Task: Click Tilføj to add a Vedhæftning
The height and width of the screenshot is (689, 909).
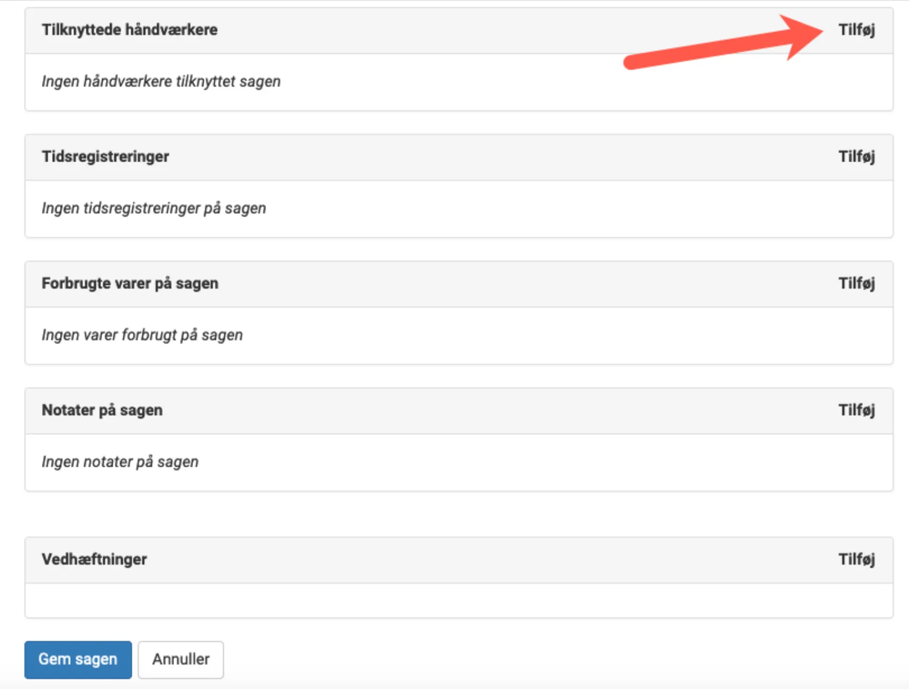Action: (857, 559)
